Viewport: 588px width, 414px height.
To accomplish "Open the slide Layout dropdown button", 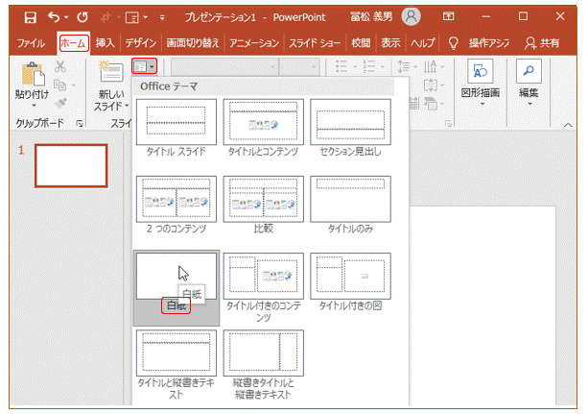I will (x=145, y=65).
